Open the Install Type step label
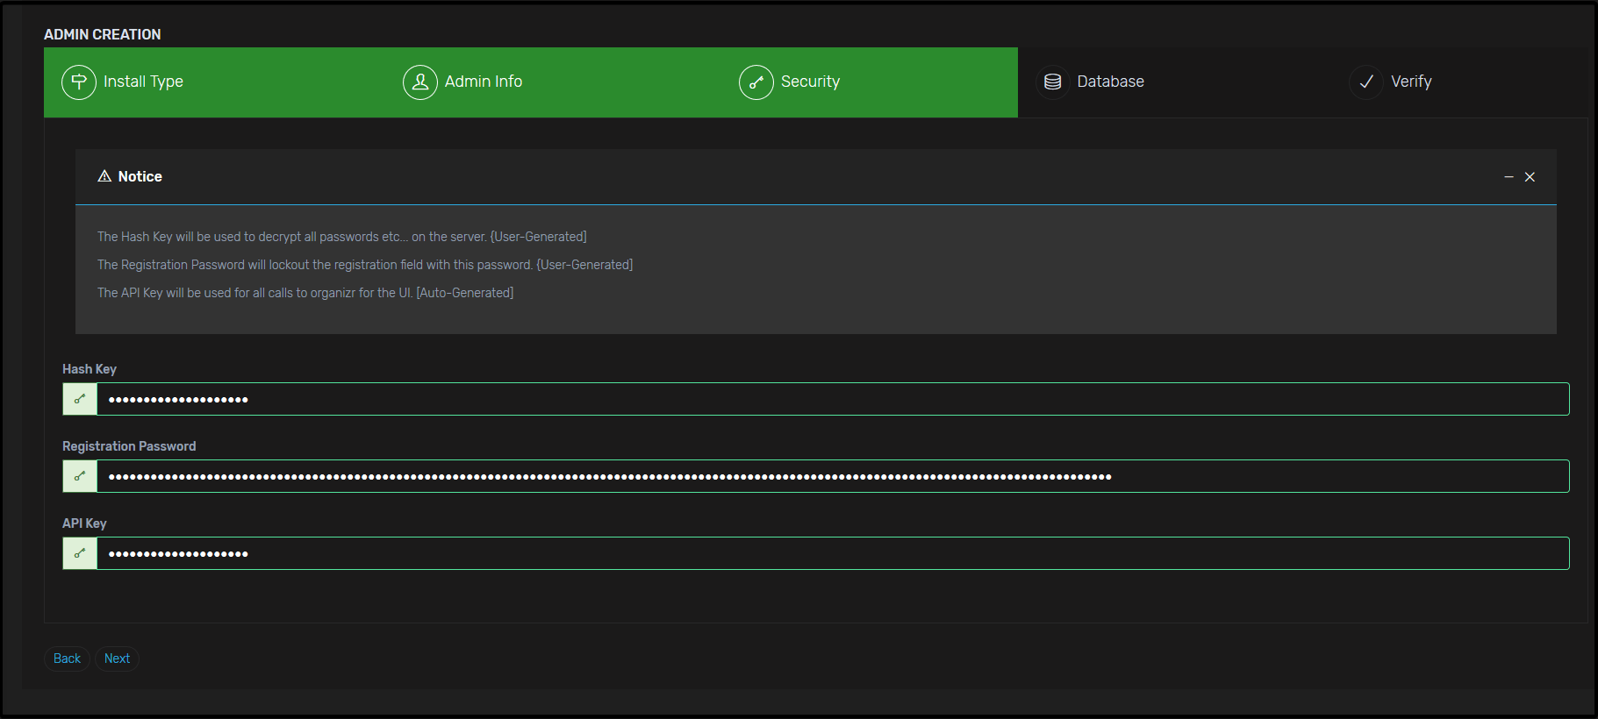The height and width of the screenshot is (719, 1598). [143, 82]
